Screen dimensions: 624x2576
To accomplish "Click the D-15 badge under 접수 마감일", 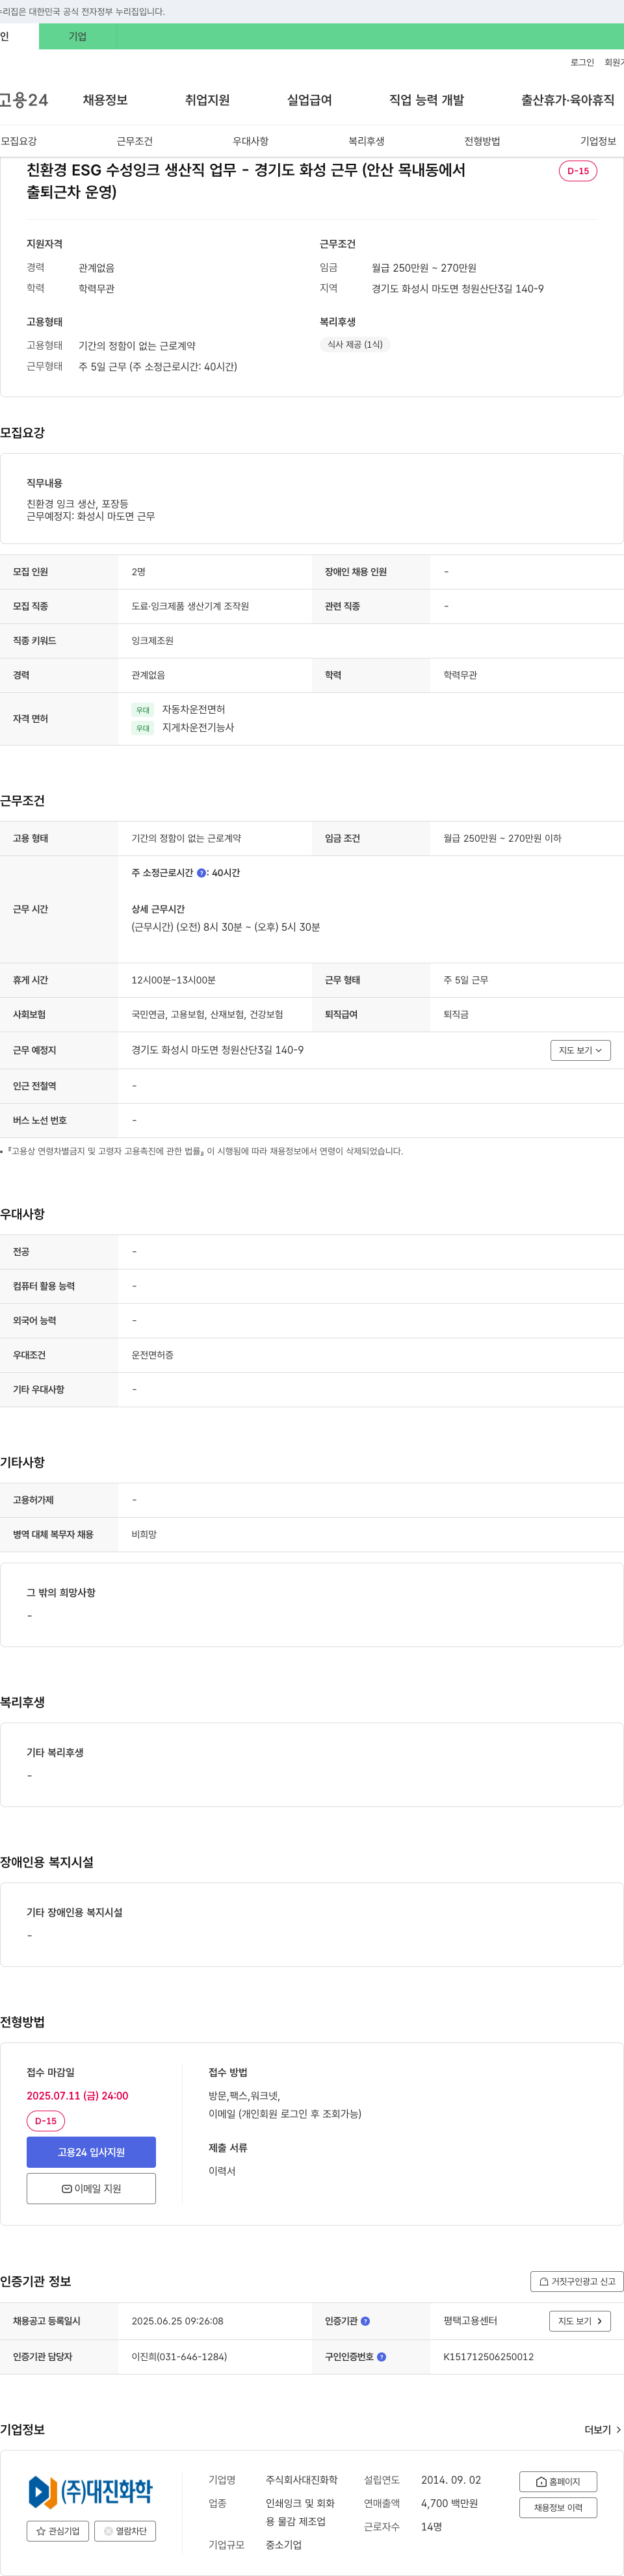I will pyautogui.click(x=46, y=2121).
